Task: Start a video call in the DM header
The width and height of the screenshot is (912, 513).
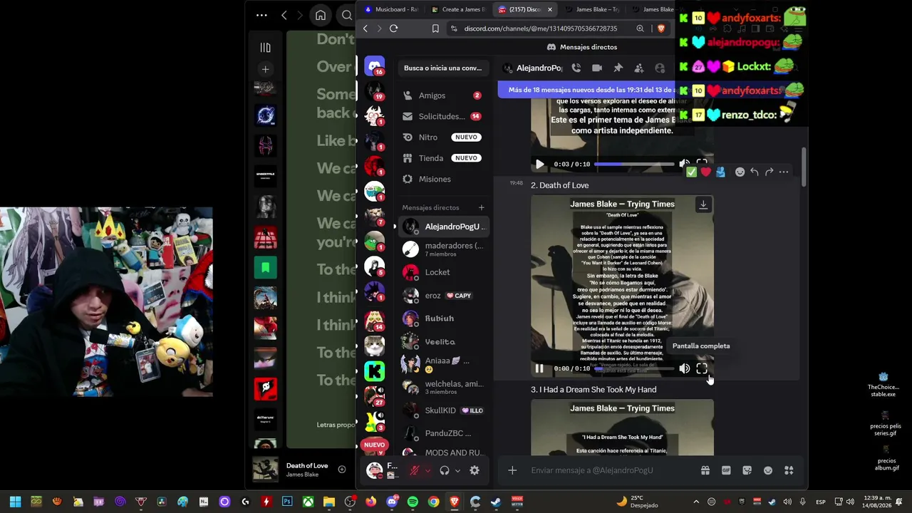Action: click(x=597, y=68)
